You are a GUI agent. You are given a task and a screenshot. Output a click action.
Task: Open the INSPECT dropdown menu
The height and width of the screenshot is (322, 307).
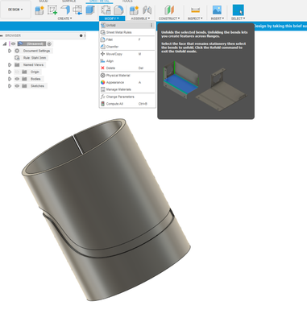coord(195,19)
